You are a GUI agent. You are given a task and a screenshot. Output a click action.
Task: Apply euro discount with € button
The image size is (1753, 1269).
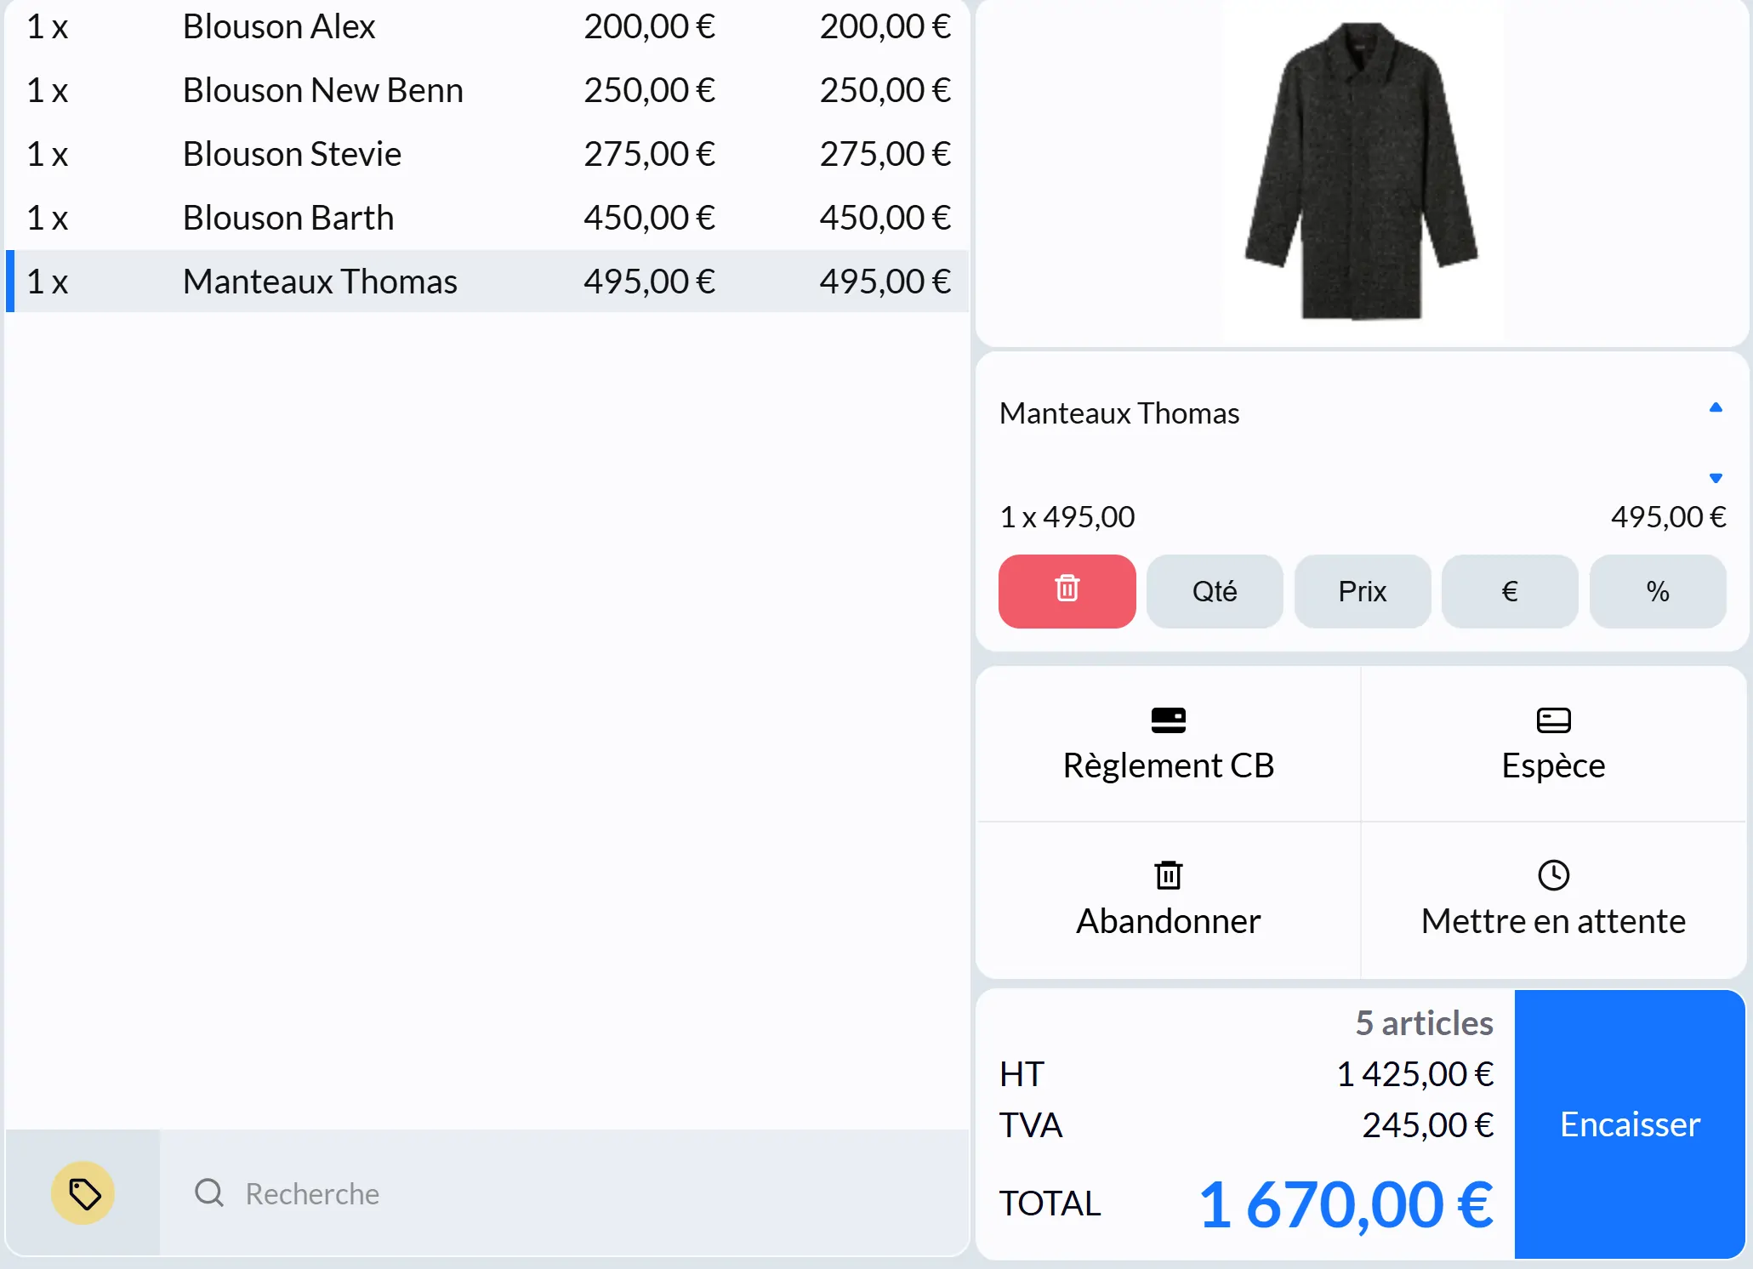point(1510,591)
